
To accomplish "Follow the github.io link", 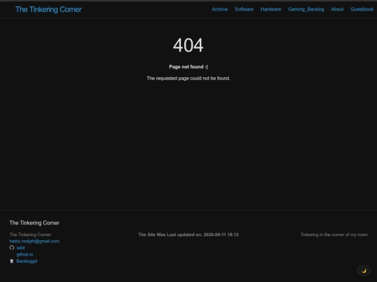I will pos(24,254).
